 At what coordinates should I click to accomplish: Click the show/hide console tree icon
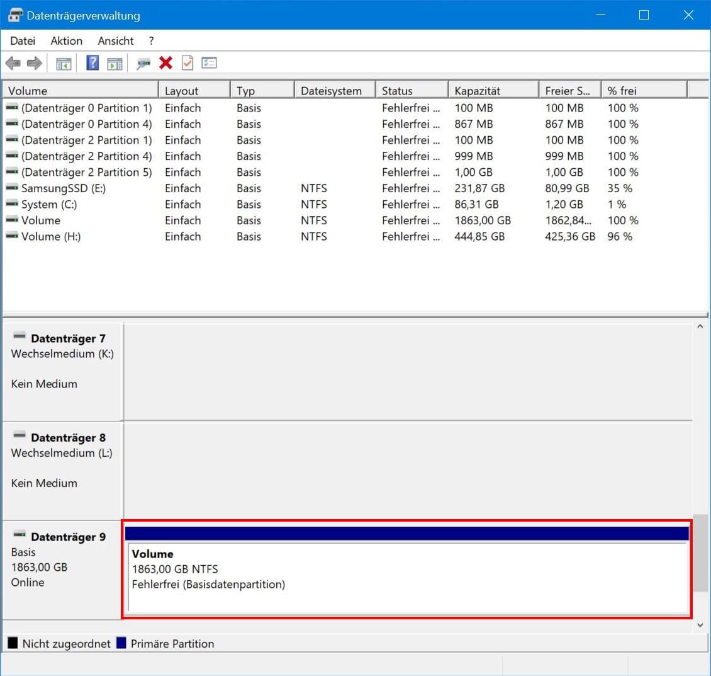coord(64,63)
